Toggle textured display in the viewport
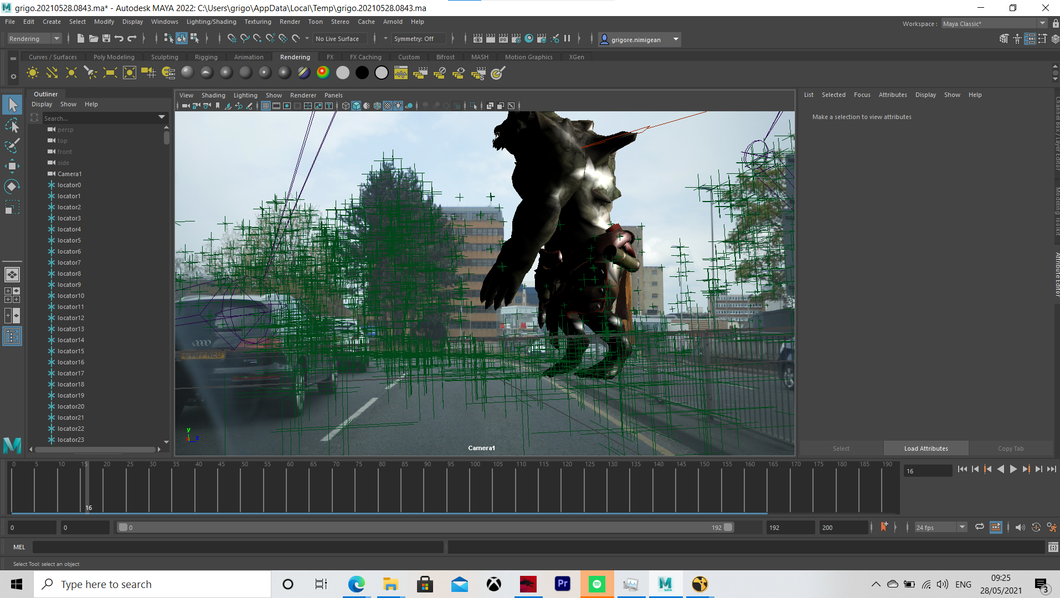Screen dimensions: 1060x598 click(x=388, y=106)
